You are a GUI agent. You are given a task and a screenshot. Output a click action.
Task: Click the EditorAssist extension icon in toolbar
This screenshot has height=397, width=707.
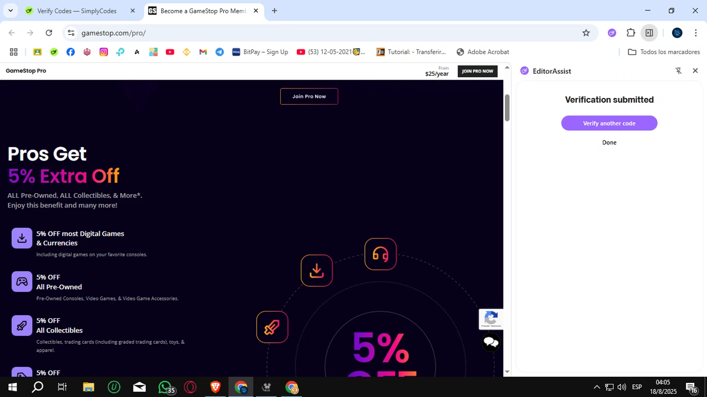[612, 33]
